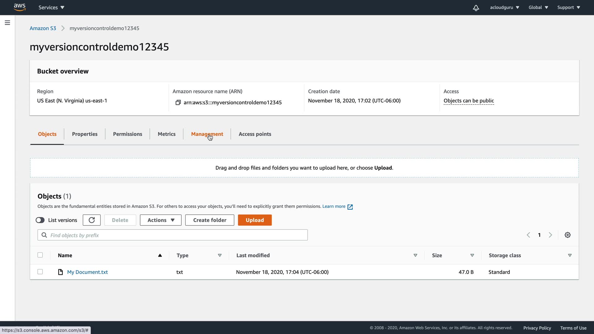Go to next page chevron in pagination
Viewport: 594px width, 334px height.
click(x=550, y=235)
